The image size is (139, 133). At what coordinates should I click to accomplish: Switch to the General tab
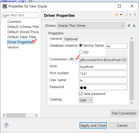click(x=56, y=39)
